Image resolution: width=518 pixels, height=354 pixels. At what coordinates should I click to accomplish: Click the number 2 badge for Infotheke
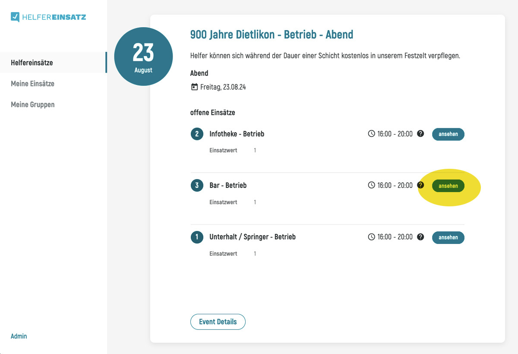[x=197, y=134]
